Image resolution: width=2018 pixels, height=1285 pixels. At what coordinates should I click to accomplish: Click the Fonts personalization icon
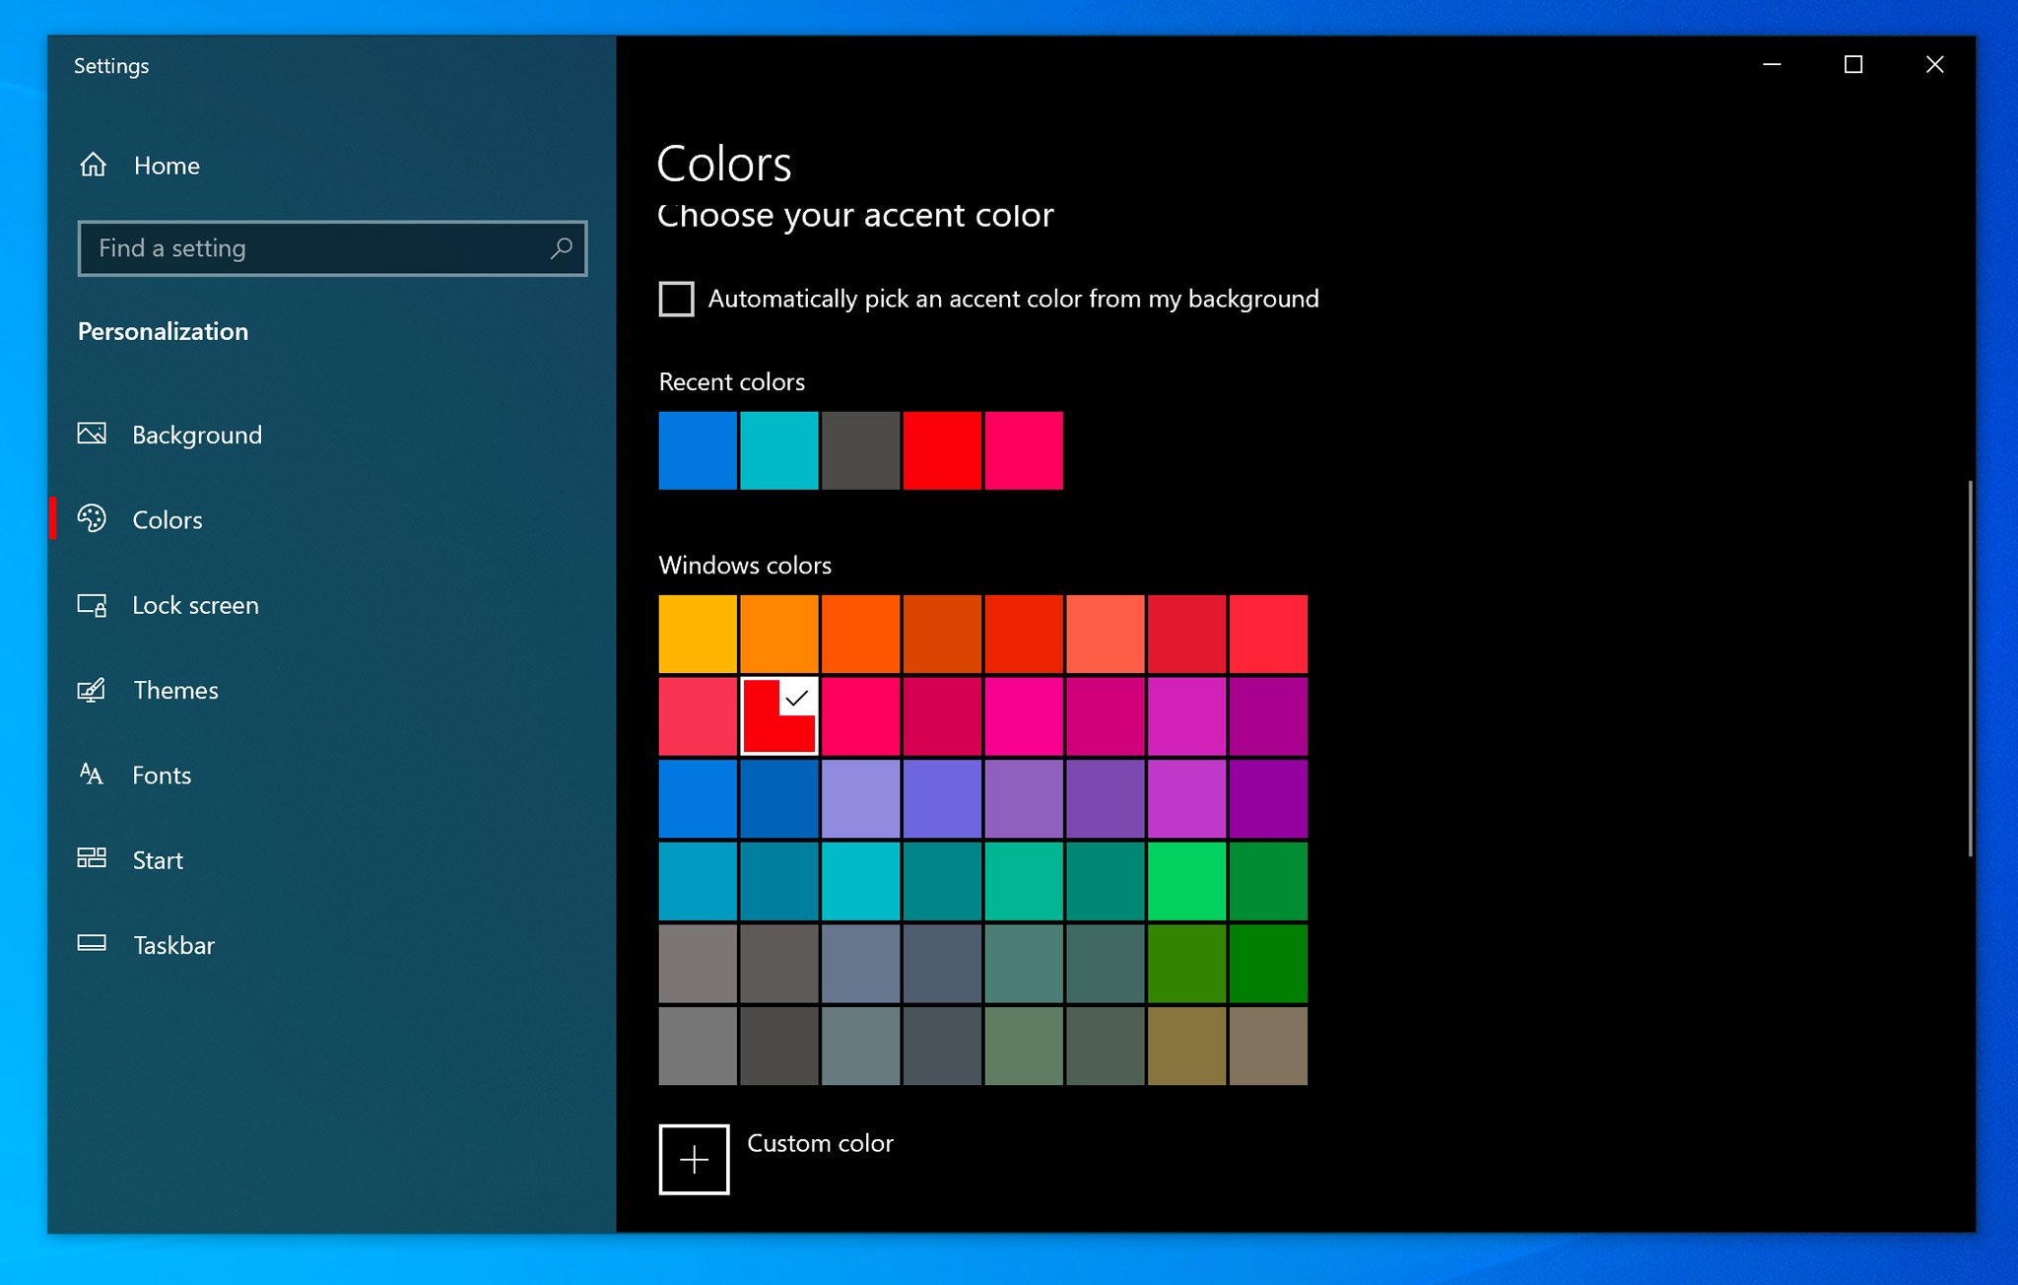95,775
